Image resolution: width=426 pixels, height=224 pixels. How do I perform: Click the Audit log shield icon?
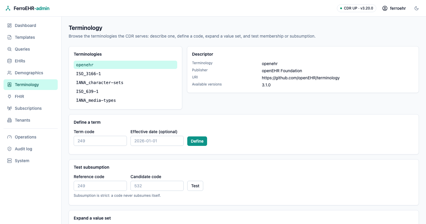pyautogui.click(x=9, y=149)
